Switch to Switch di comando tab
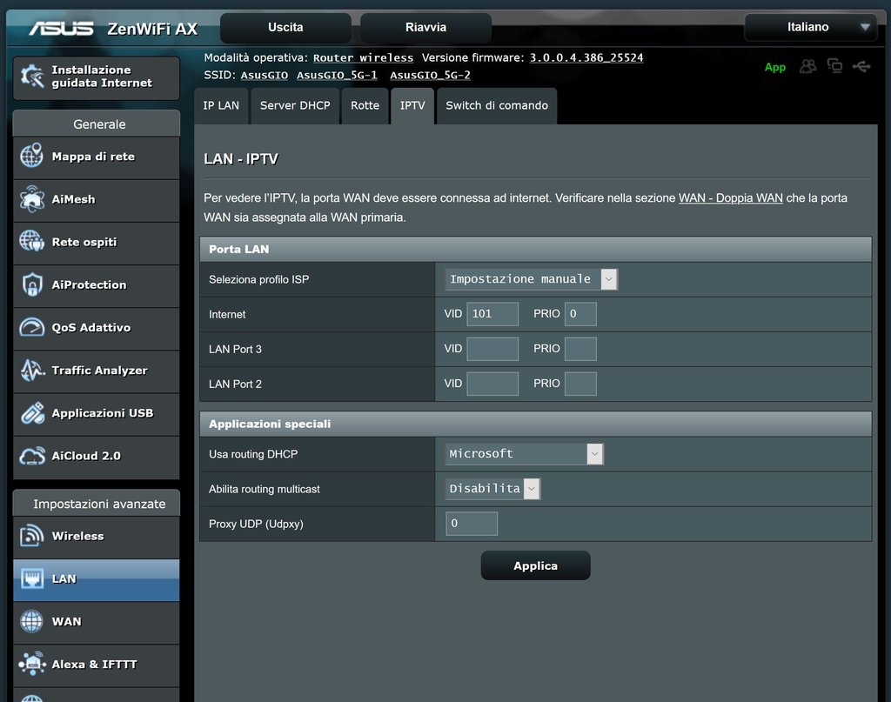The width and height of the screenshot is (891, 702). tap(496, 105)
